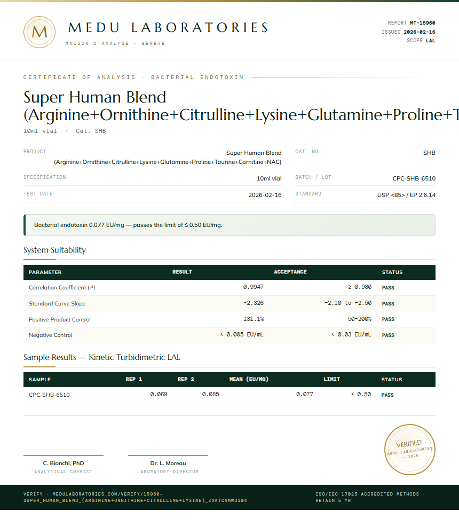
Task: Click the Maison d'Analyse Genève tagline
Action: 115,43
